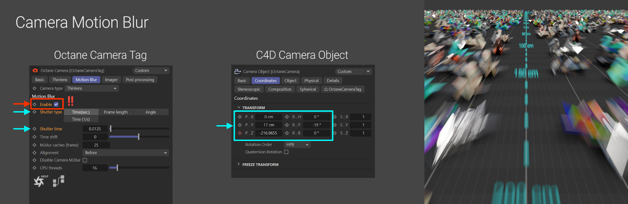Uncheck the motion blur Enable checkbox
This screenshot has width=628, height=204.
pyautogui.click(x=56, y=105)
